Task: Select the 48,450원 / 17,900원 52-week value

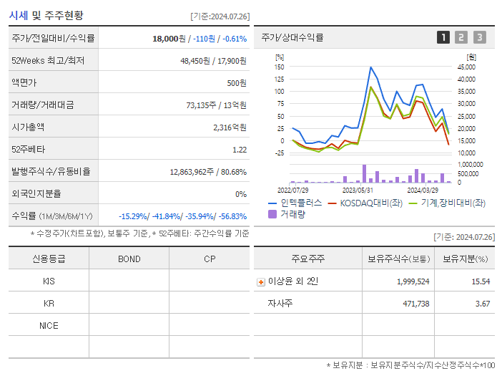Action: (214, 61)
